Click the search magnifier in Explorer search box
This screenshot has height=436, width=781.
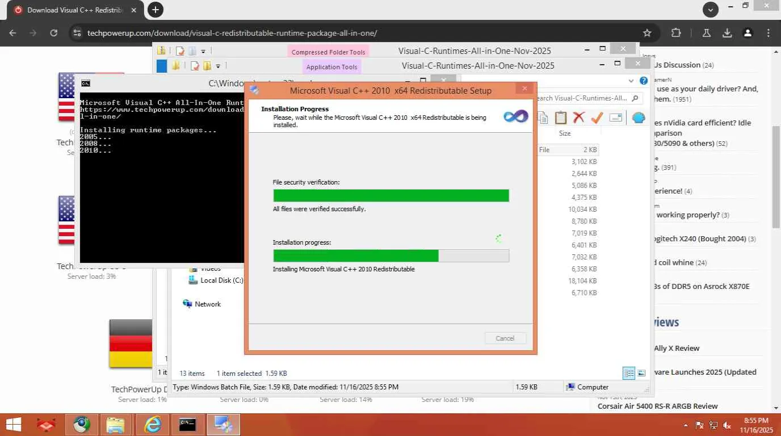pyautogui.click(x=635, y=98)
